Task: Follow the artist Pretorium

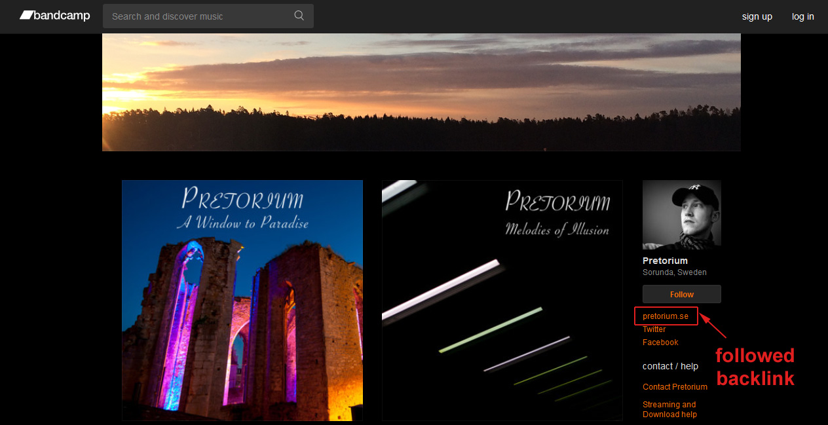Action: pyautogui.click(x=682, y=294)
